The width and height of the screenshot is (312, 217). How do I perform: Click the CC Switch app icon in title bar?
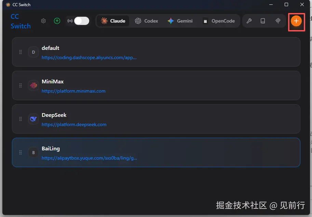point(8,4)
